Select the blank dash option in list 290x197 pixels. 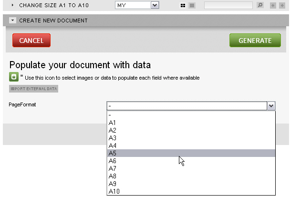click(191, 115)
